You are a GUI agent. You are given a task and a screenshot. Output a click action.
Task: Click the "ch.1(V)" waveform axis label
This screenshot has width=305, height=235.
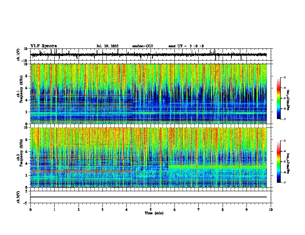click(x=18, y=55)
